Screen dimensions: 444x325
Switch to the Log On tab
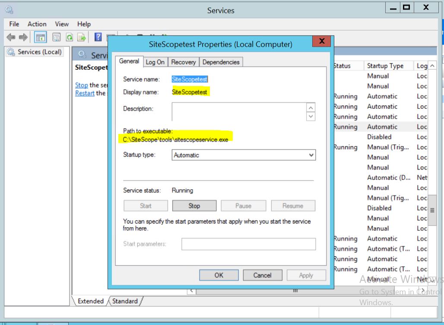point(155,62)
